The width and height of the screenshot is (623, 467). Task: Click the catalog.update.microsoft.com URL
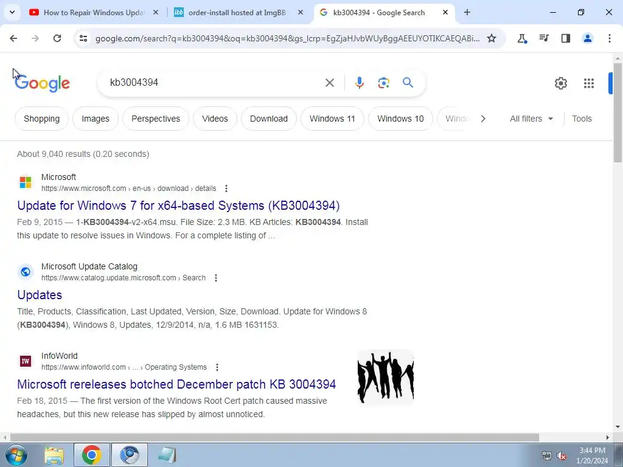(x=124, y=277)
